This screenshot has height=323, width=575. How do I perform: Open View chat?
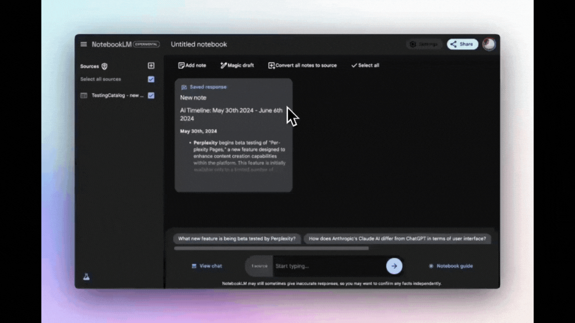click(207, 266)
